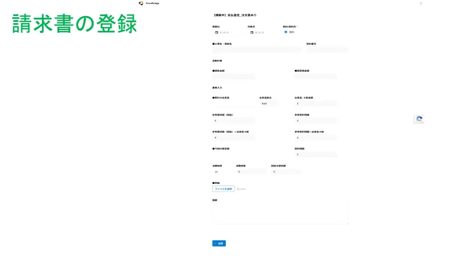Click the 出来高, 9割金額 field
The width and height of the screenshot is (458, 258).
point(315,103)
